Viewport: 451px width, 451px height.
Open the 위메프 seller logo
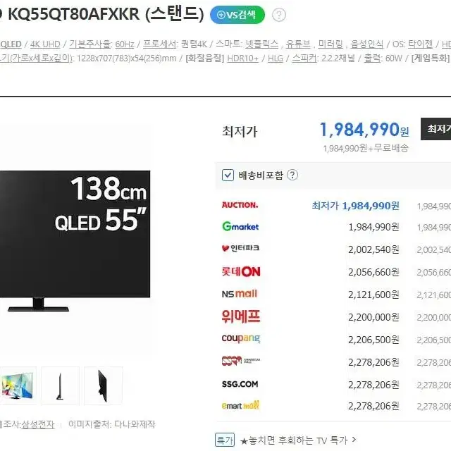(x=241, y=316)
